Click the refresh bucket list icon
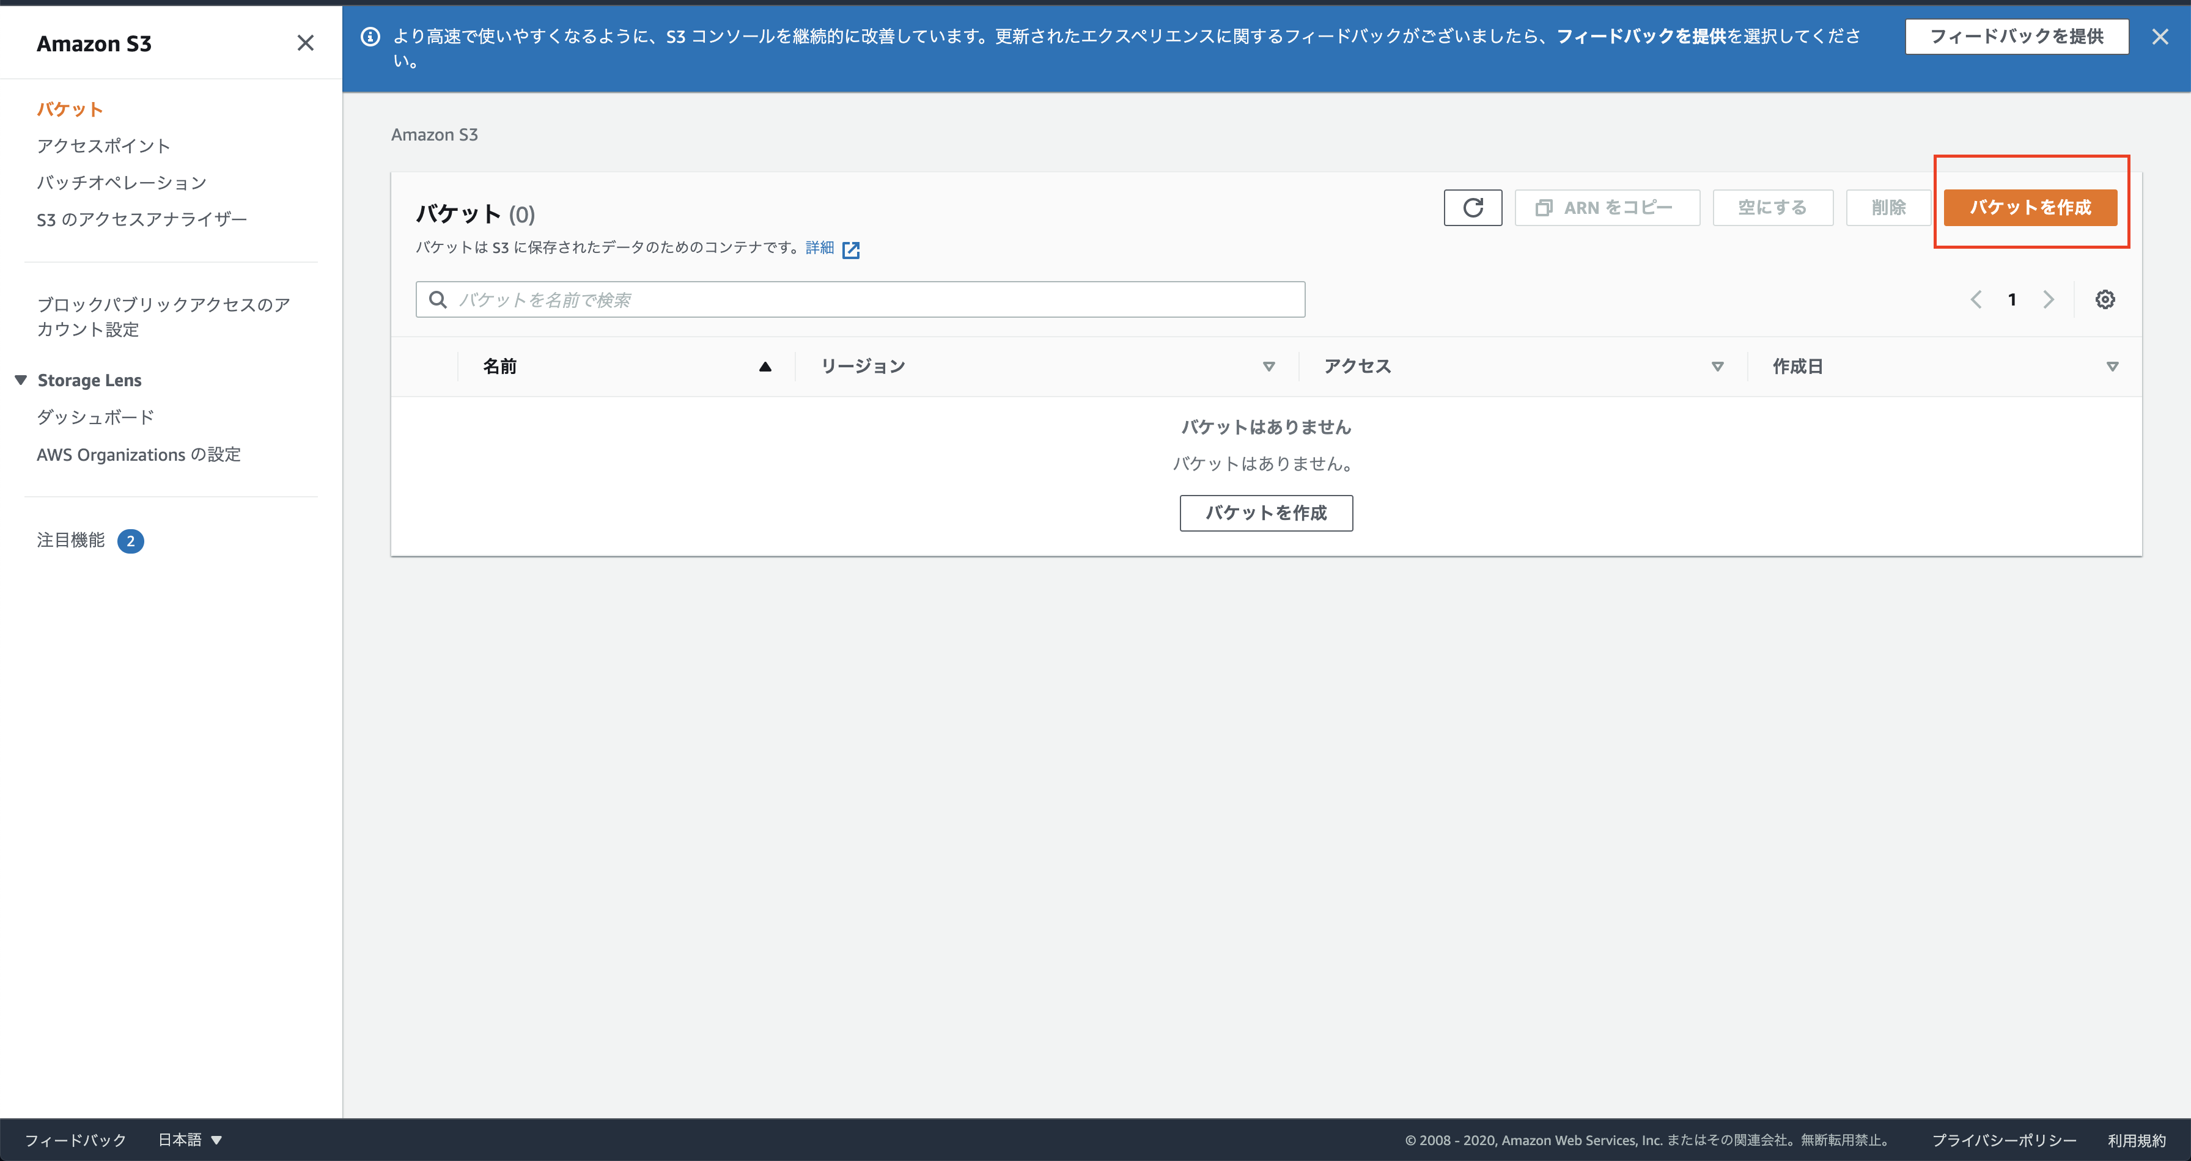This screenshot has width=2191, height=1161. coord(1472,207)
